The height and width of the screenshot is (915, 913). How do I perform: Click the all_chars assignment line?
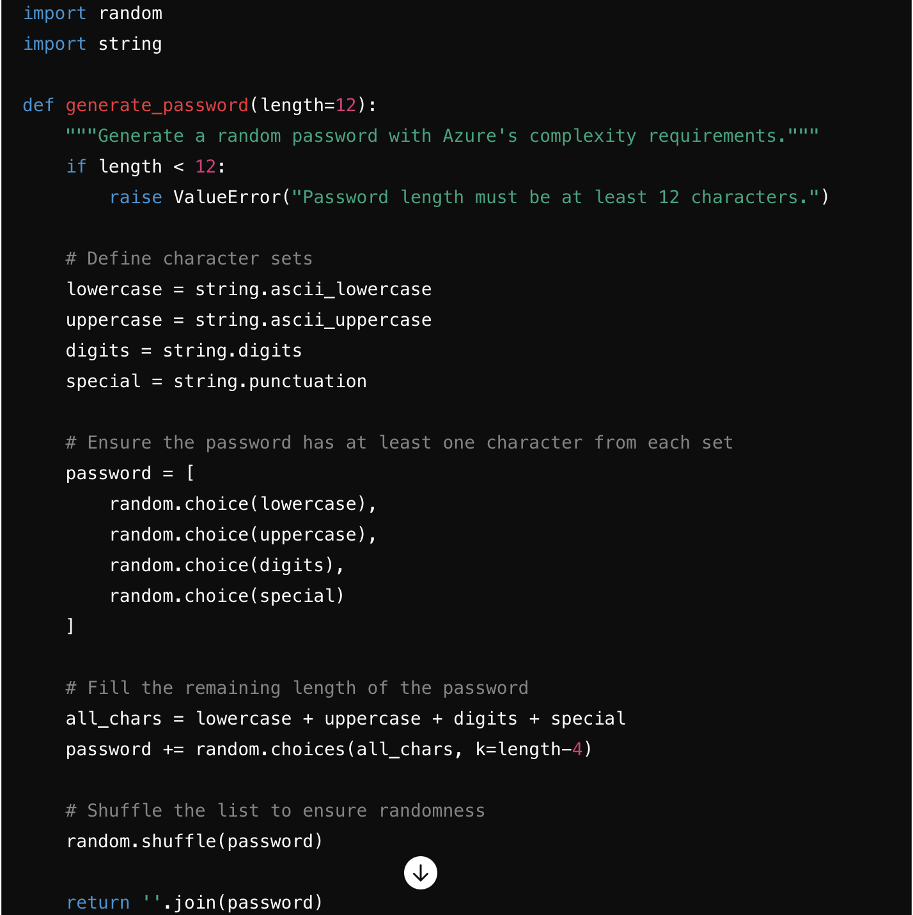pyautogui.click(x=345, y=719)
